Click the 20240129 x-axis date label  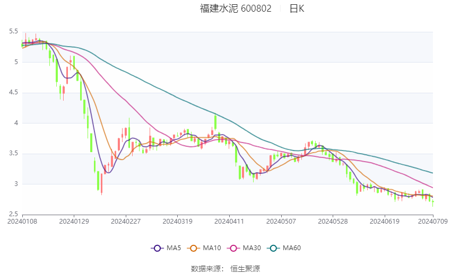tap(74, 222)
